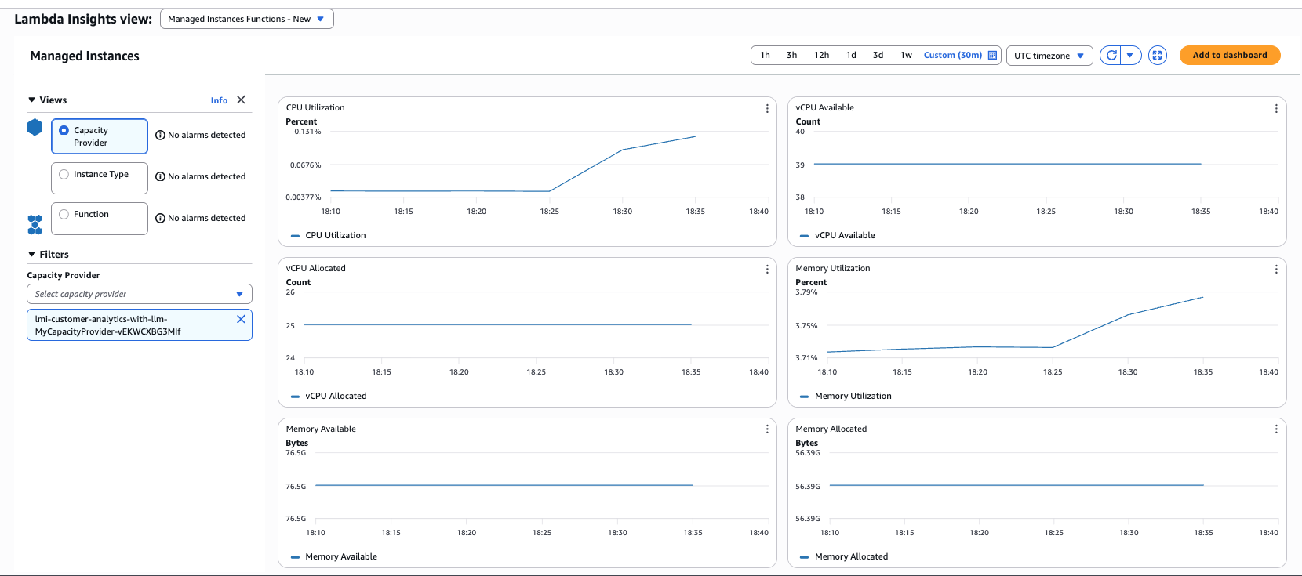Select the Instance Type view option

coord(64,175)
